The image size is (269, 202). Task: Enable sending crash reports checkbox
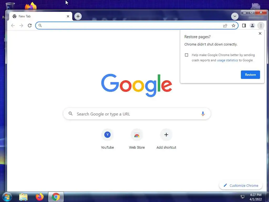[187, 55]
